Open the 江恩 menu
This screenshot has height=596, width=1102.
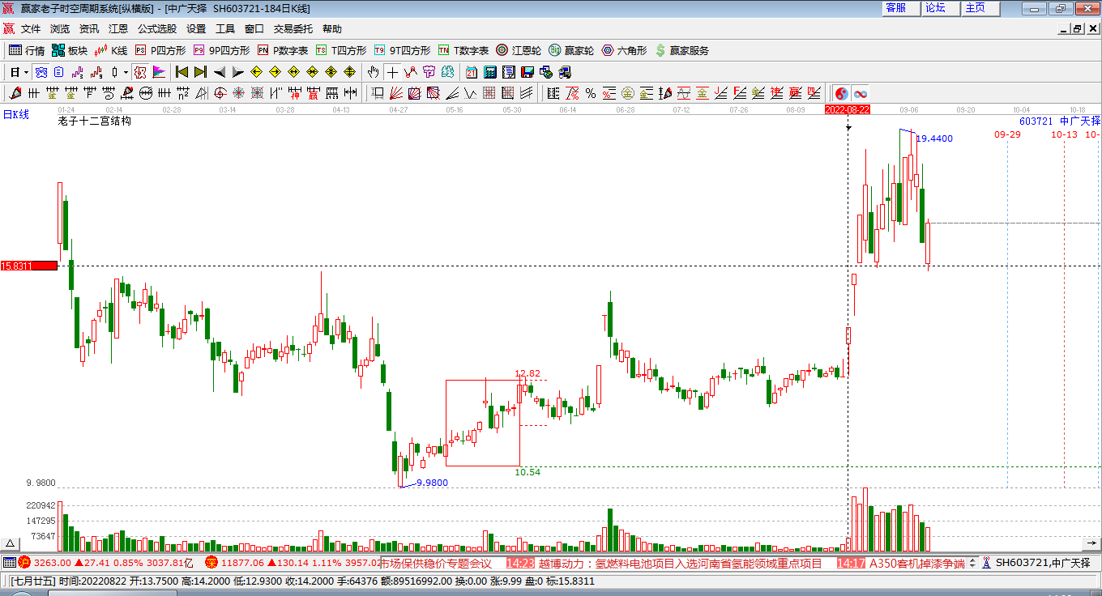[118, 29]
